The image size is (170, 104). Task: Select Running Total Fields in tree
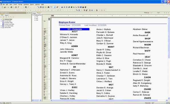click(9, 24)
